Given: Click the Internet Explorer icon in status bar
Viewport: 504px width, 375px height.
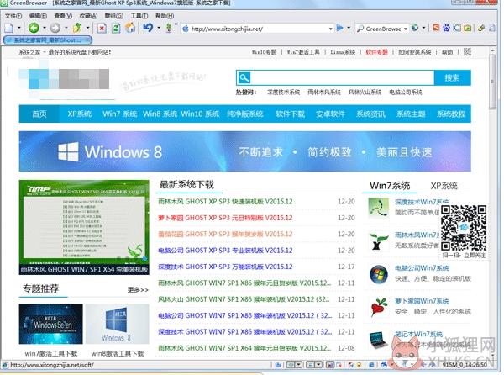Looking at the screenshot, I should [x=371, y=364].
